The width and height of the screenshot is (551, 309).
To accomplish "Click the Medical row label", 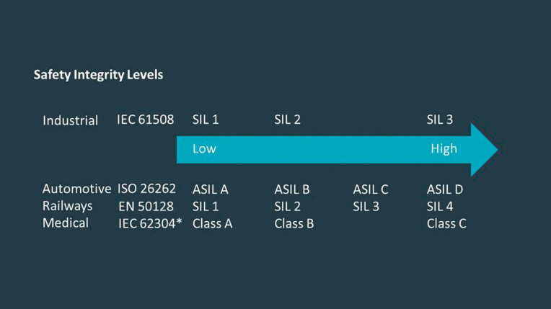I will (66, 223).
